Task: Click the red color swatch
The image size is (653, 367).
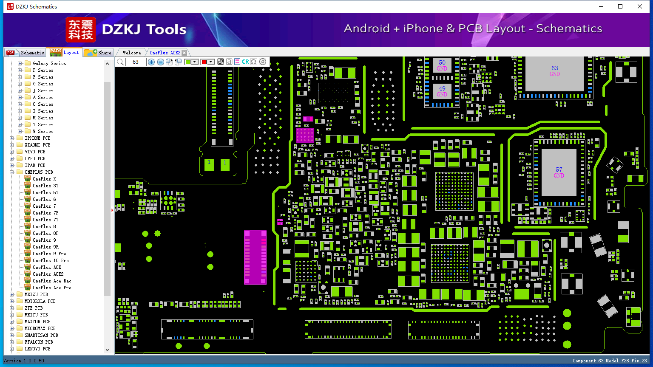Action: point(204,62)
